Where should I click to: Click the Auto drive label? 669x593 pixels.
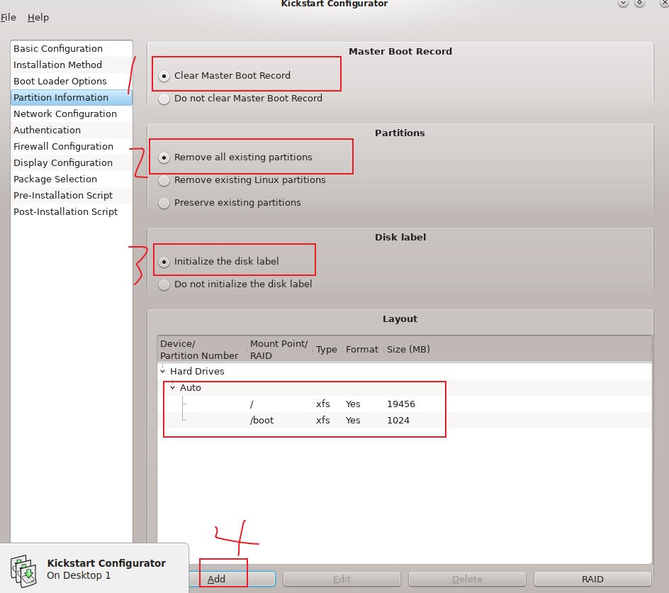pyautogui.click(x=191, y=387)
